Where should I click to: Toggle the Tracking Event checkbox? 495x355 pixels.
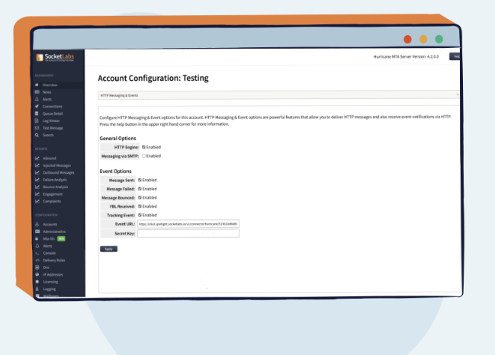pos(140,215)
